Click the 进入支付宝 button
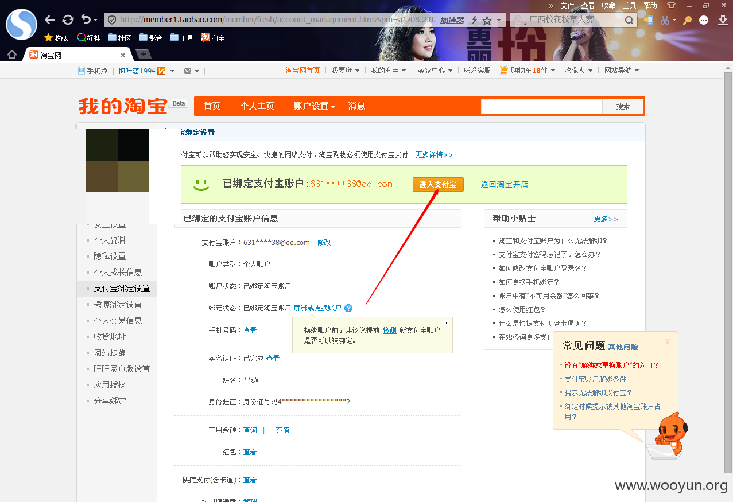Screen dimensions: 733x502 tap(438, 184)
